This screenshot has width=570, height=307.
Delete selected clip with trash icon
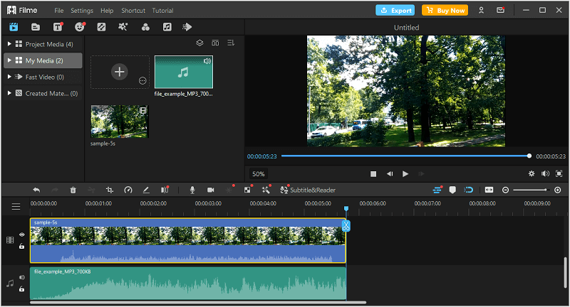[73, 190]
